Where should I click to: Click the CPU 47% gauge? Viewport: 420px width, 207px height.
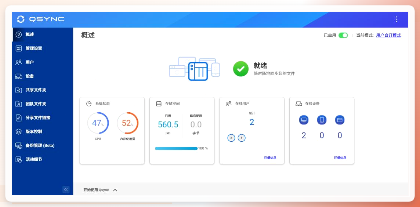[x=98, y=123]
